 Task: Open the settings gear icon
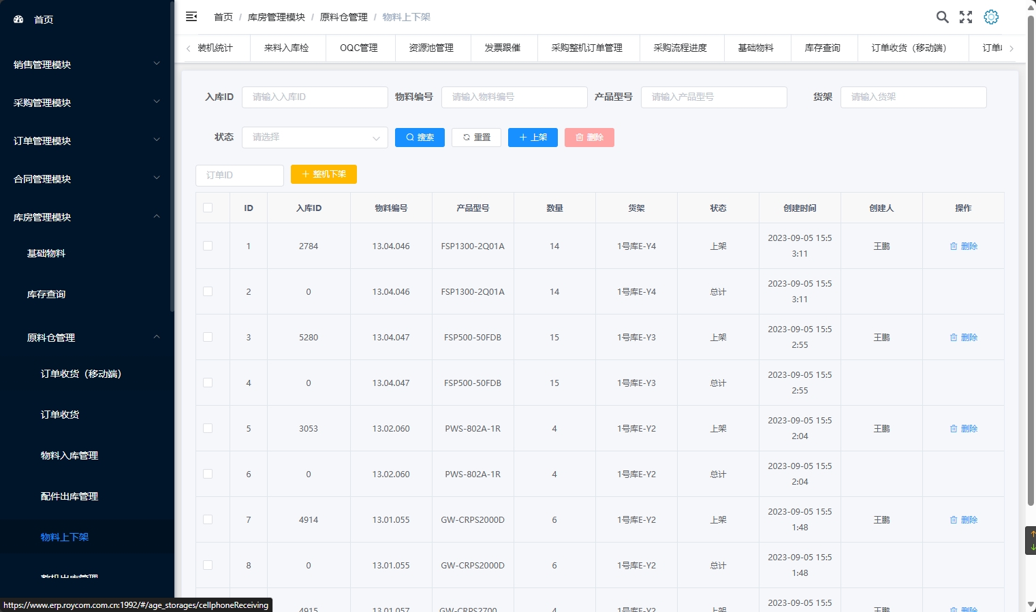991,17
